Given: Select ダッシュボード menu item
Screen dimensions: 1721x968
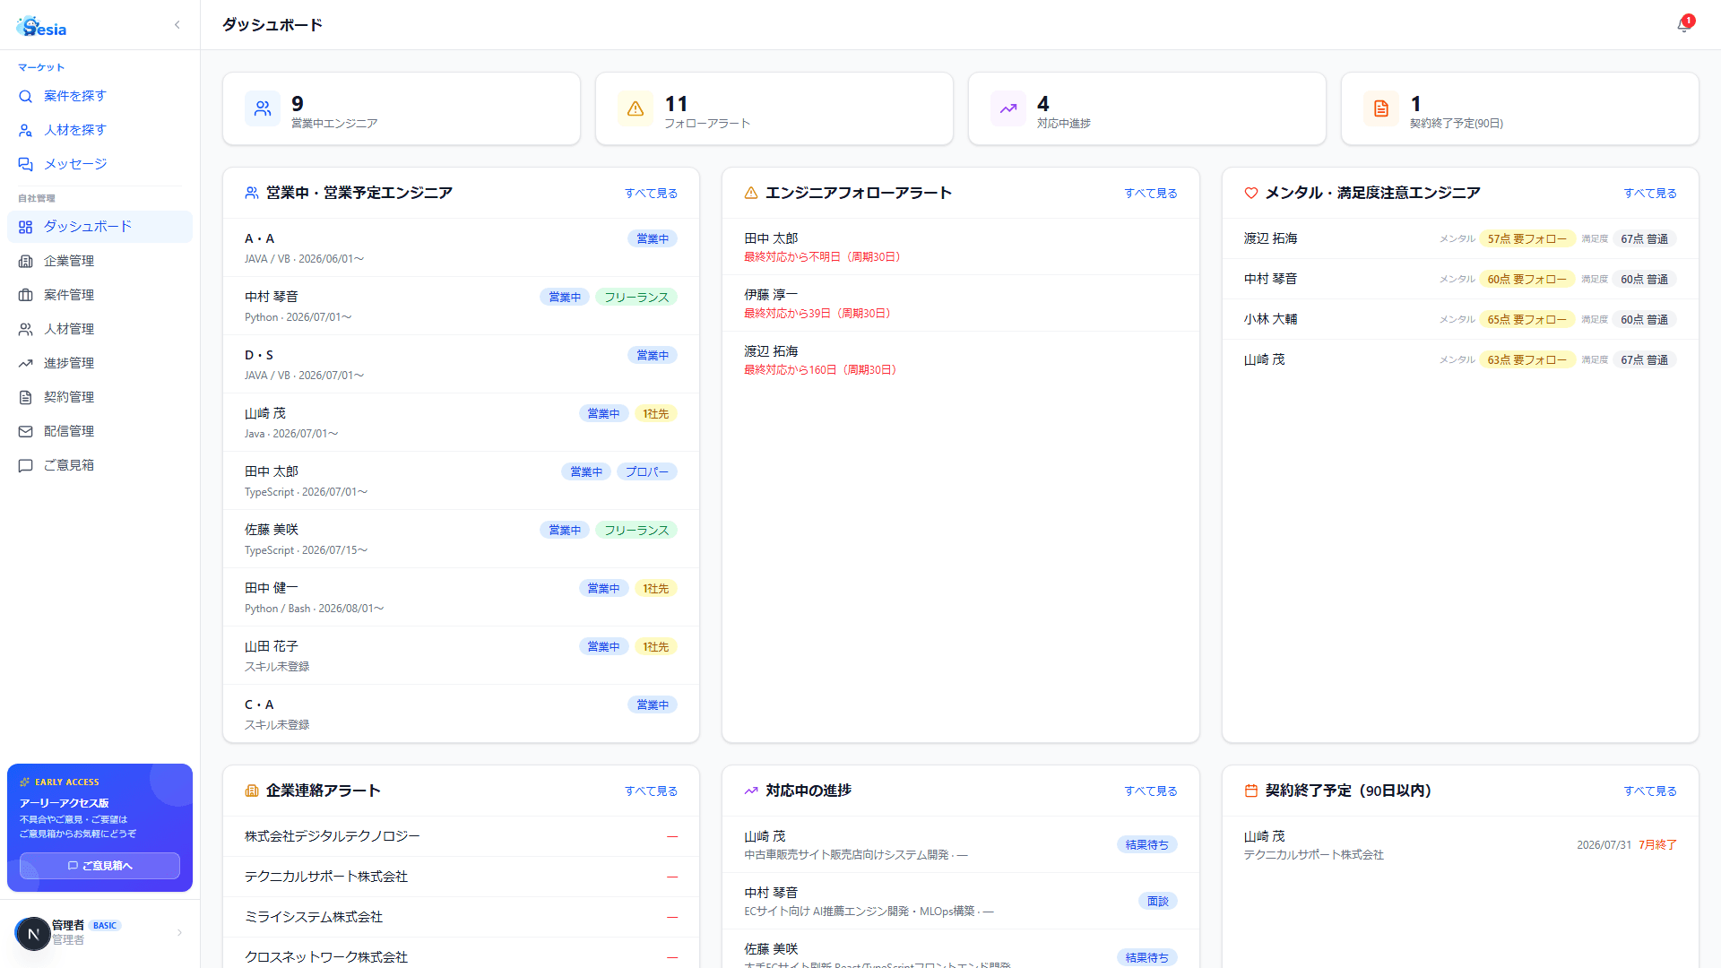Looking at the screenshot, I should coord(99,227).
